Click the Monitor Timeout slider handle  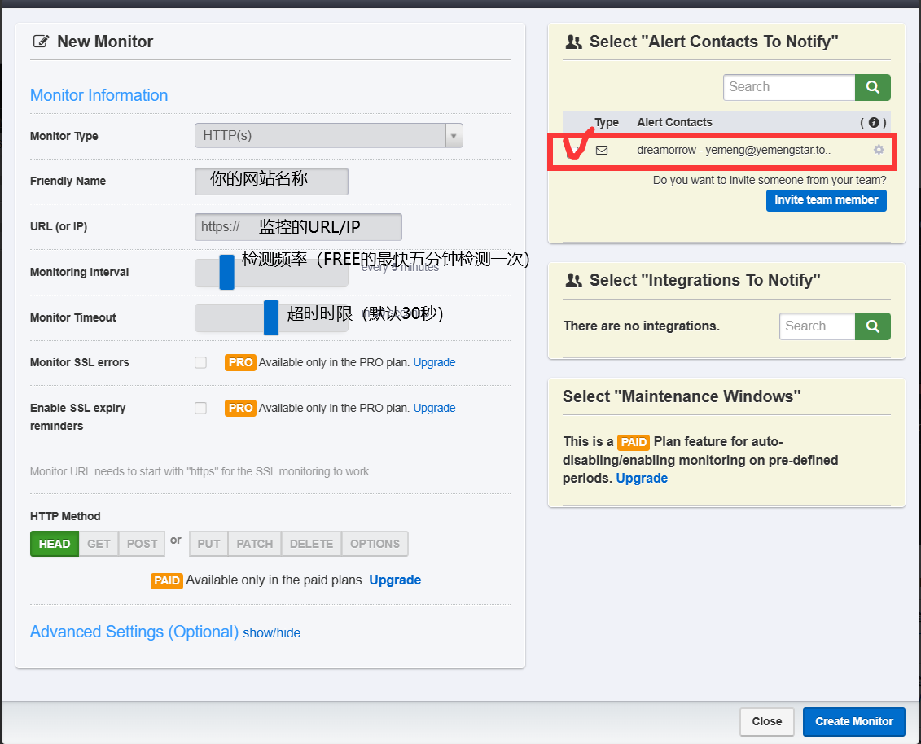[x=271, y=317]
